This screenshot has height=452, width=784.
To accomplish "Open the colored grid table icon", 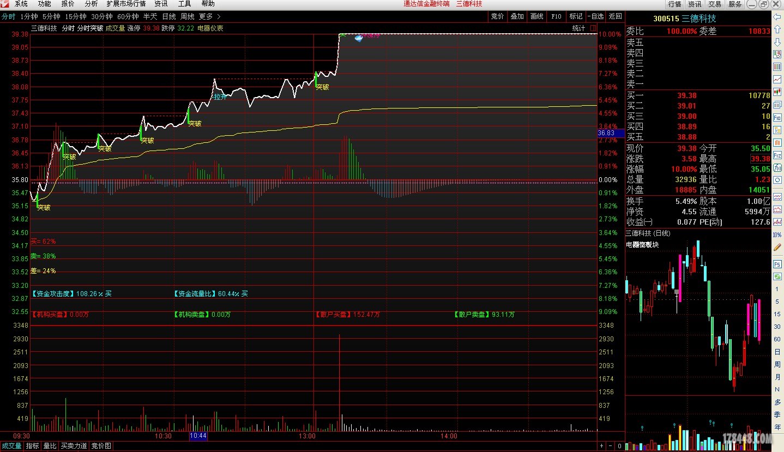I will (777, 67).
